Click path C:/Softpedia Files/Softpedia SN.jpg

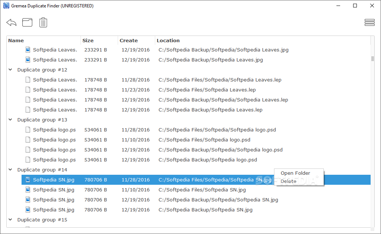202,190
